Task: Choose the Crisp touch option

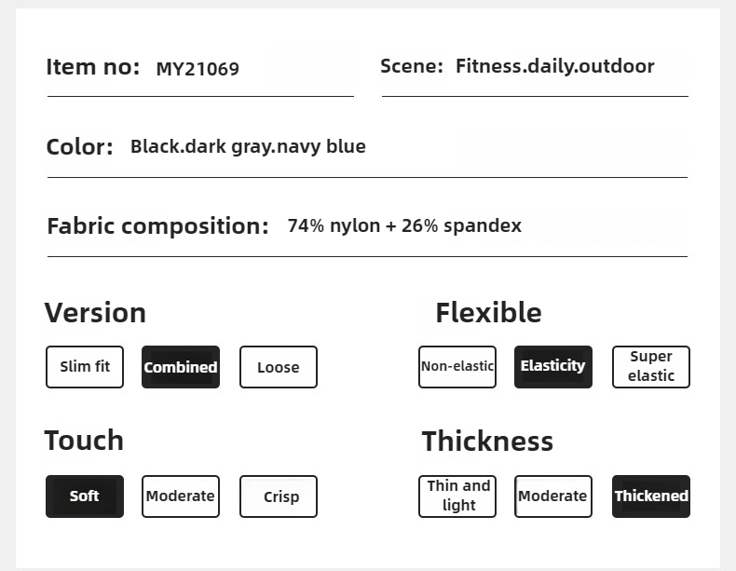Action: [x=279, y=496]
